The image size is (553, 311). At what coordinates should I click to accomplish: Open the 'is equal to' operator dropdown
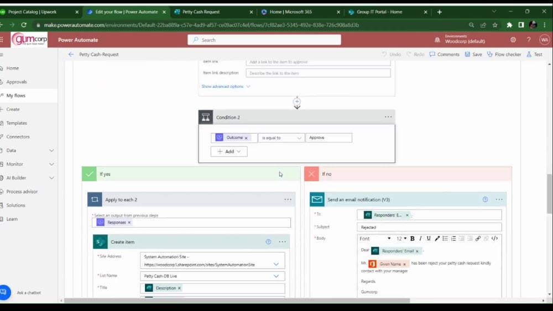coord(281,138)
